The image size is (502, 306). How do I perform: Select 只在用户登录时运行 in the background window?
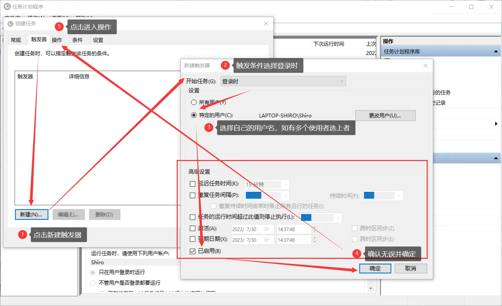click(x=92, y=272)
